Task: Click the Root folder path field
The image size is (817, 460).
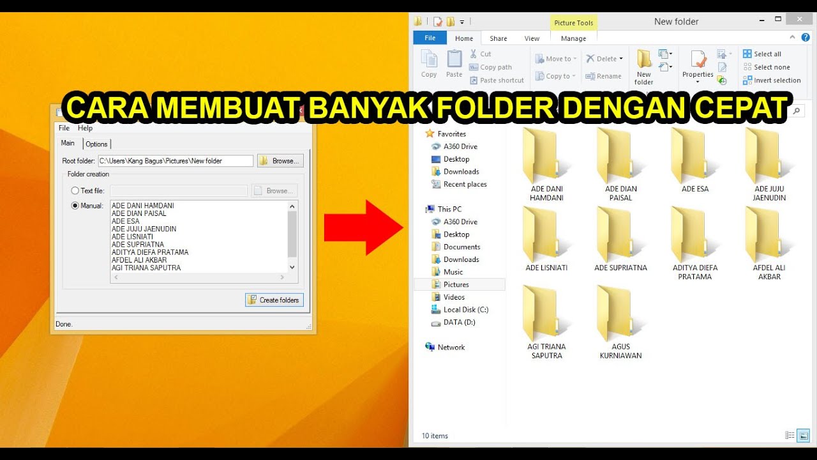Action: pyautogui.click(x=176, y=161)
